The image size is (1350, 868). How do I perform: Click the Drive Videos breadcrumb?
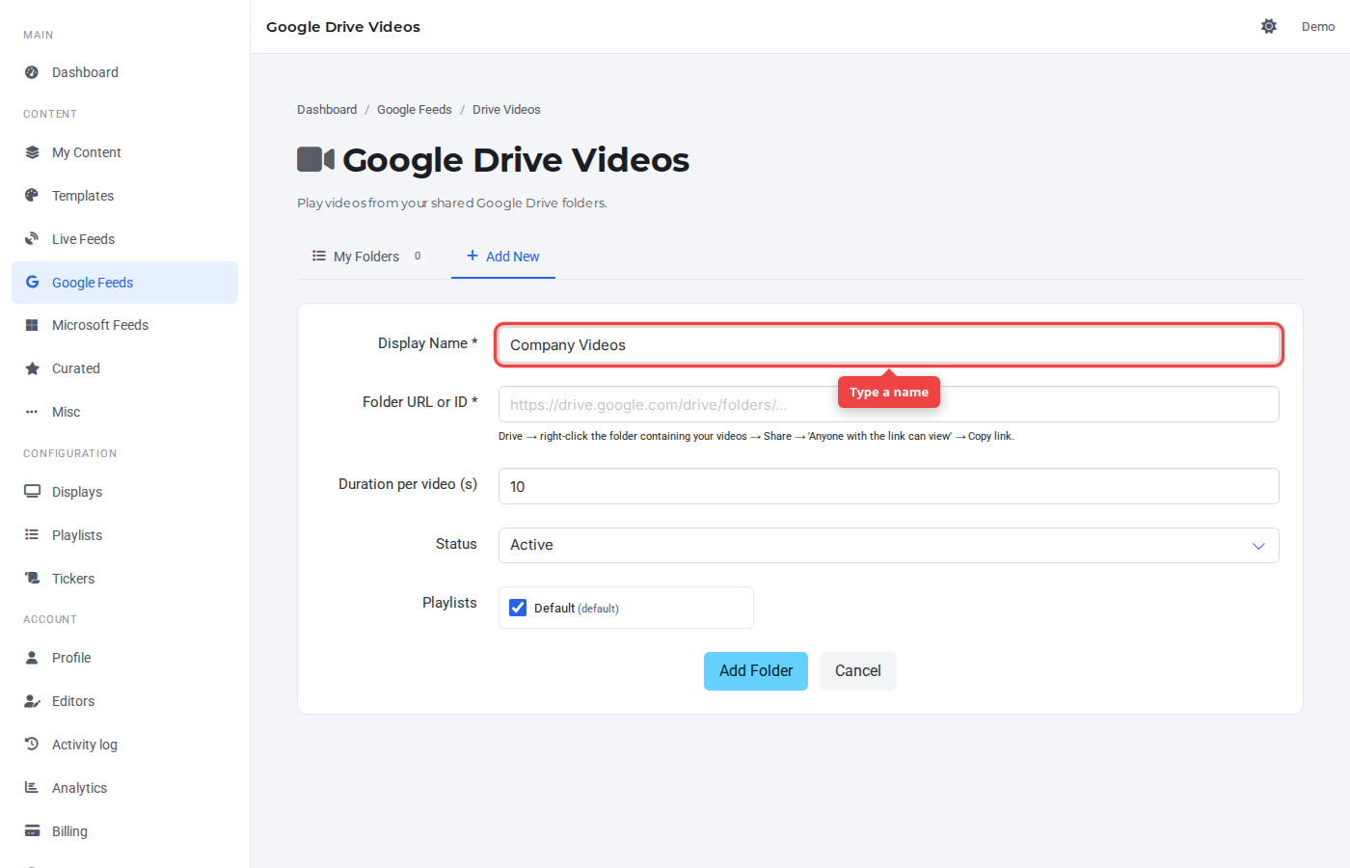[506, 110]
